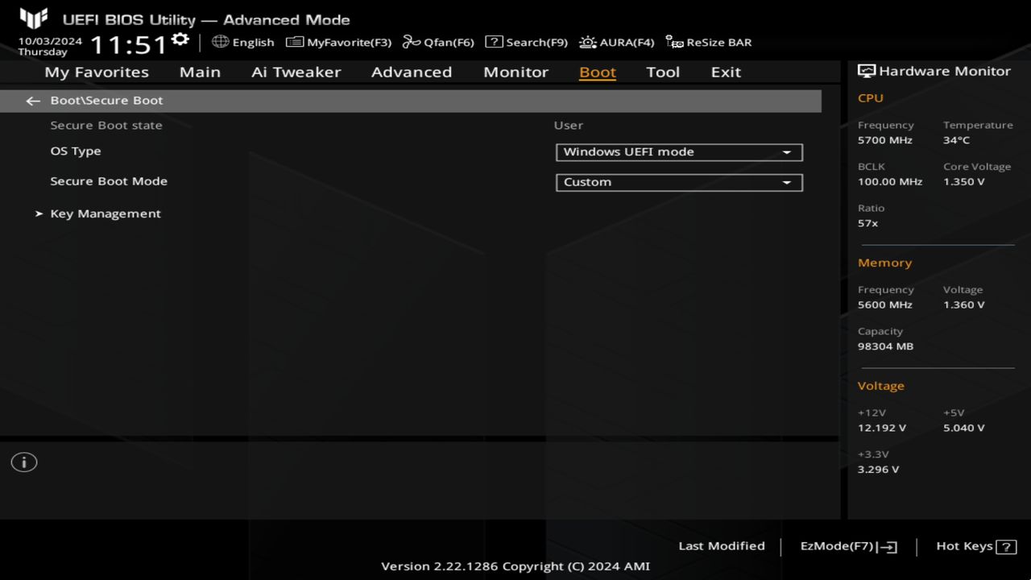Switch to My Favorites tab
Screen dimensions: 1031x580
tap(97, 72)
